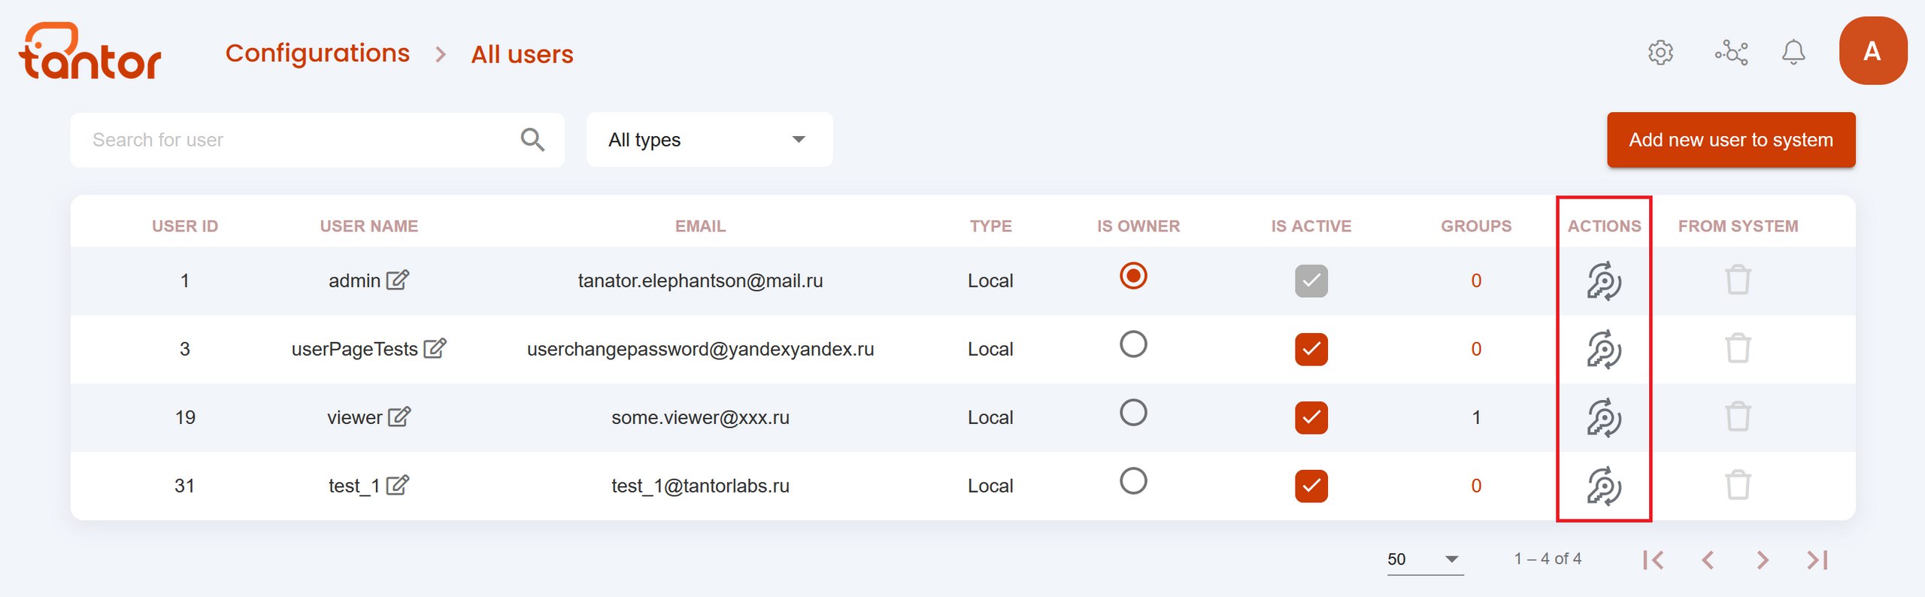This screenshot has height=597, width=1925.
Task: Edit the admin user name
Action: [x=397, y=280]
